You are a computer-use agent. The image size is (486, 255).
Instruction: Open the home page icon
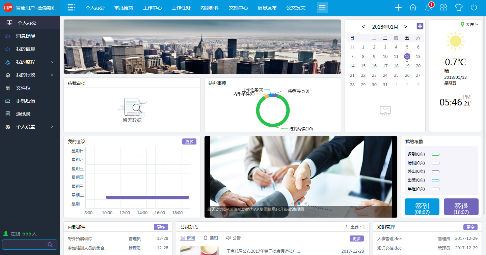pos(413,8)
